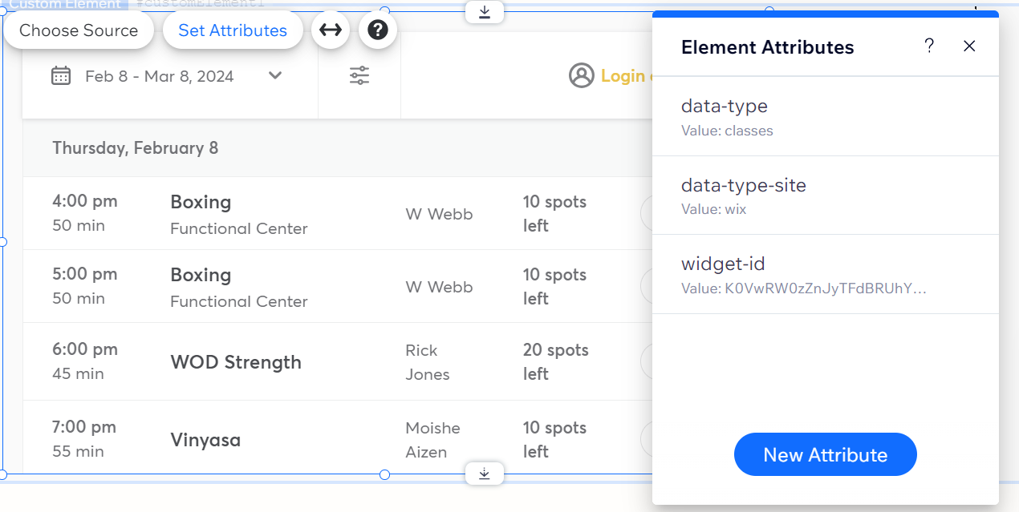Viewport: 1019px width, 512px height.
Task: Switch to the Set Attributes tab
Action: click(233, 30)
